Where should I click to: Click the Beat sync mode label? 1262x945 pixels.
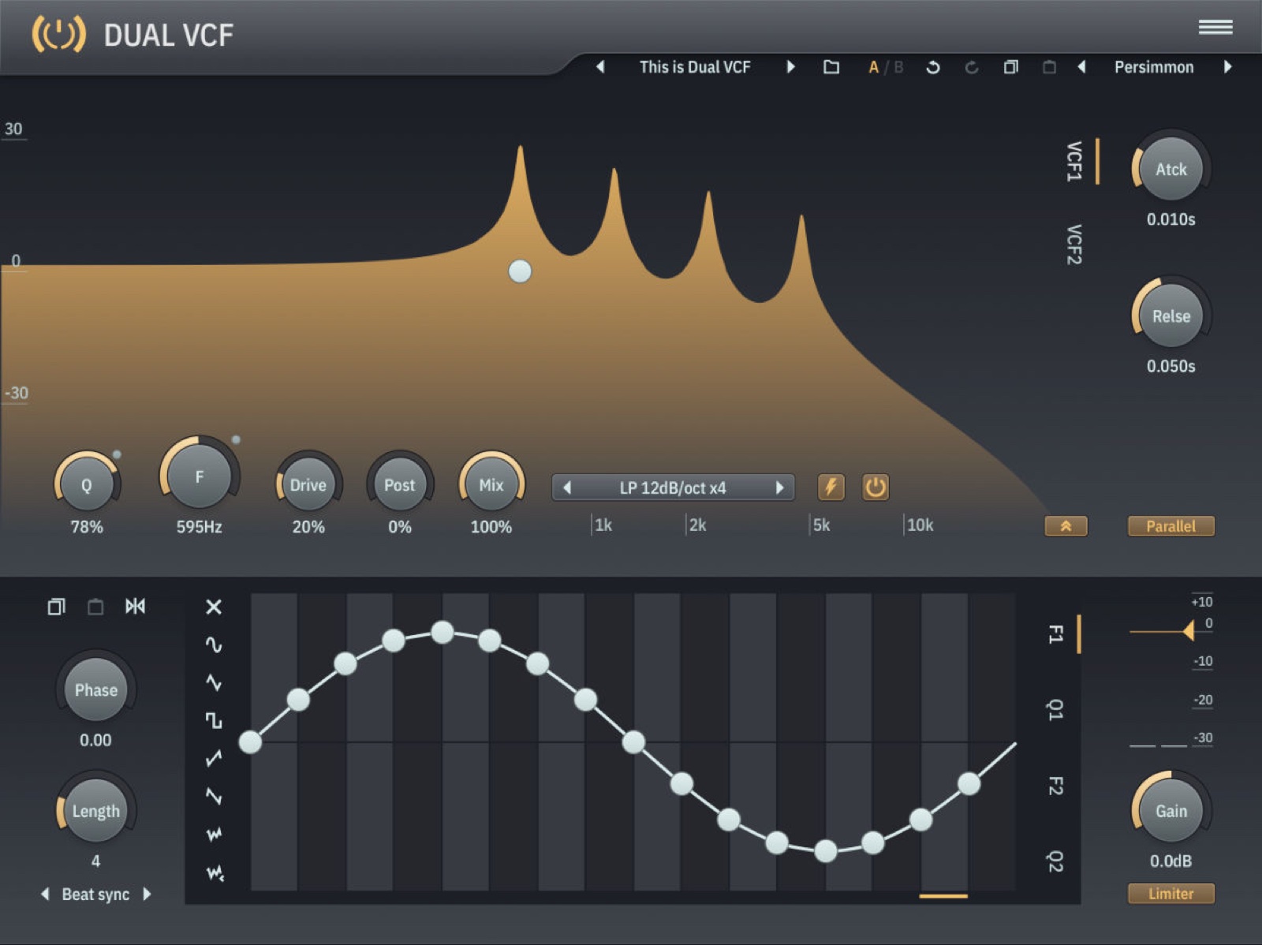pos(95,895)
